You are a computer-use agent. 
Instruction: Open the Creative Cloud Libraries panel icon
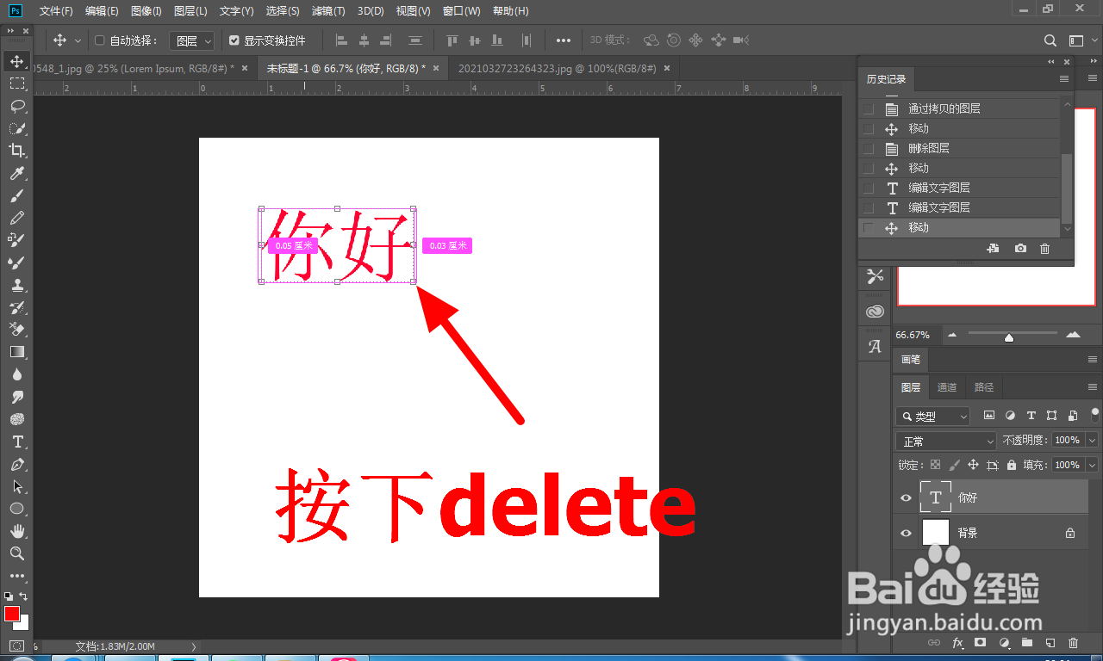[875, 312]
